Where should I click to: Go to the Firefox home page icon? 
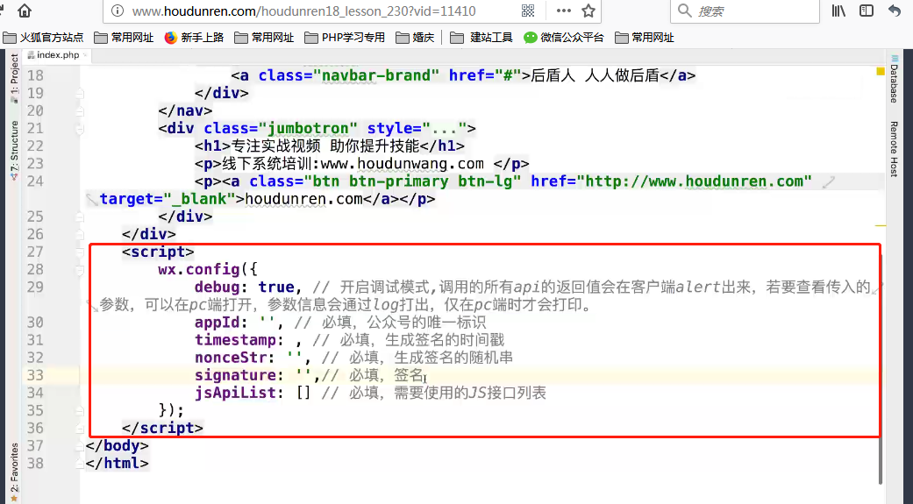tap(25, 11)
